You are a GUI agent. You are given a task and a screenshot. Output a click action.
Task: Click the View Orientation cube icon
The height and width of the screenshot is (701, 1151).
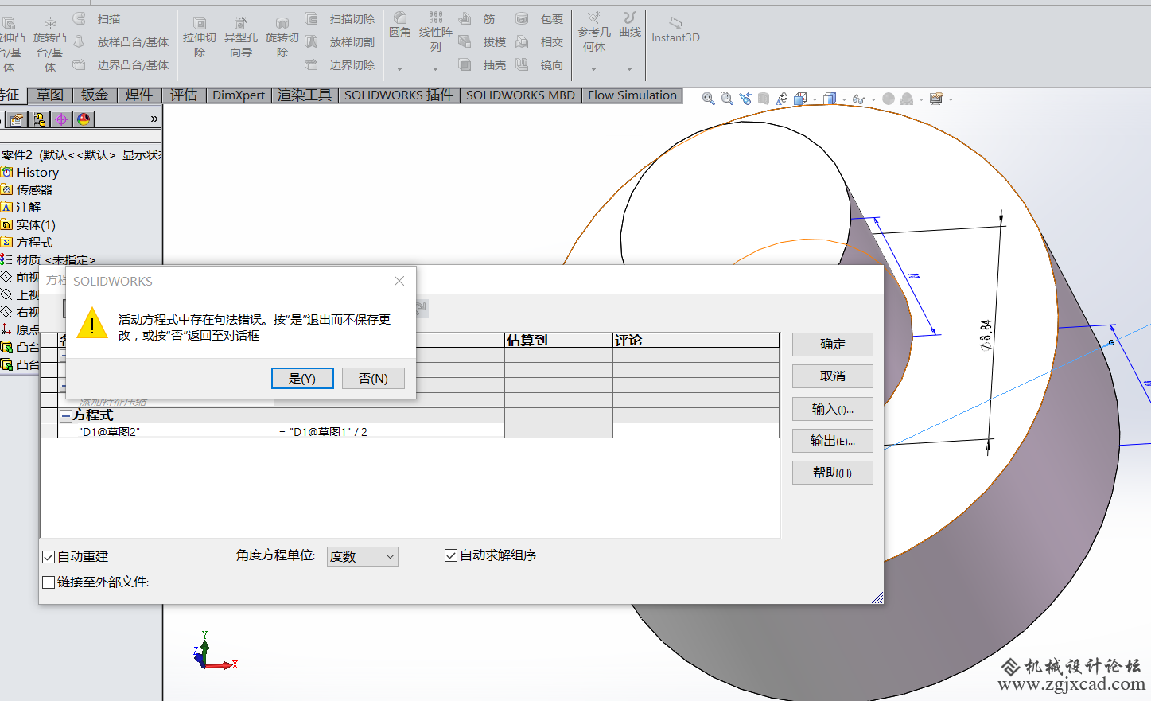point(800,99)
